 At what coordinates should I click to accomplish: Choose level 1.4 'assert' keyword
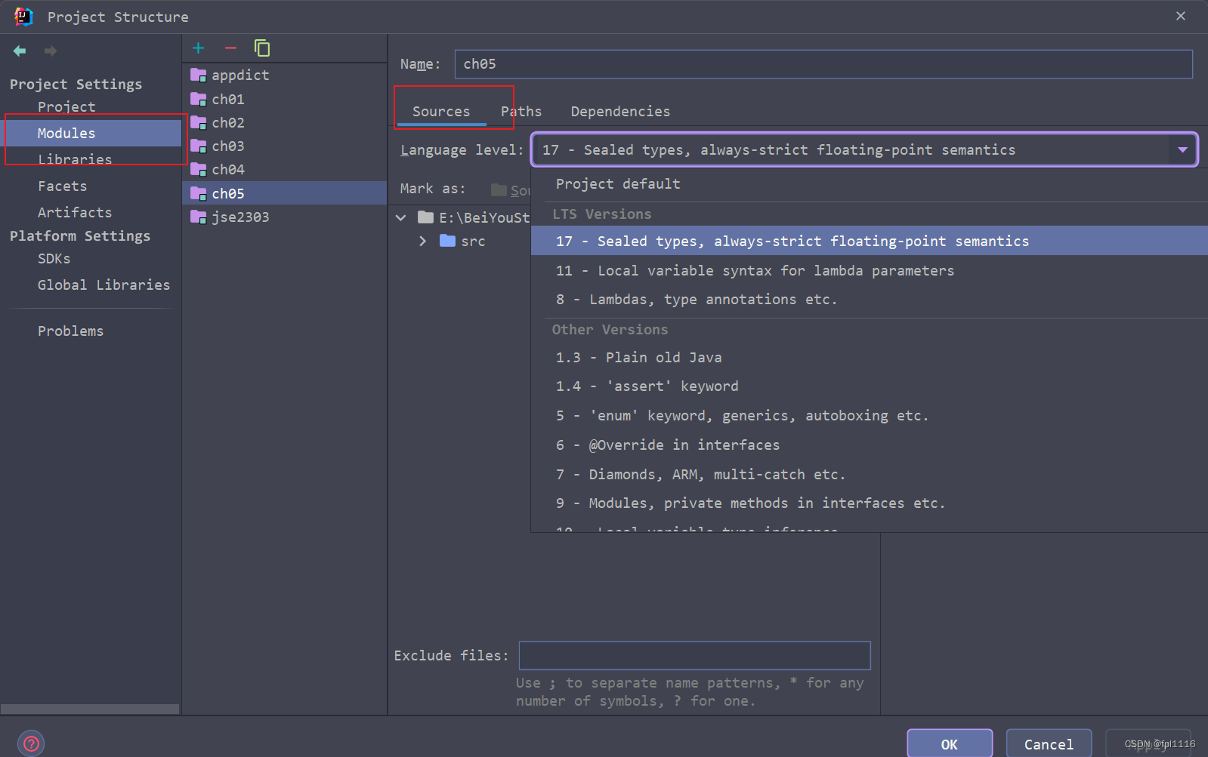click(869, 386)
